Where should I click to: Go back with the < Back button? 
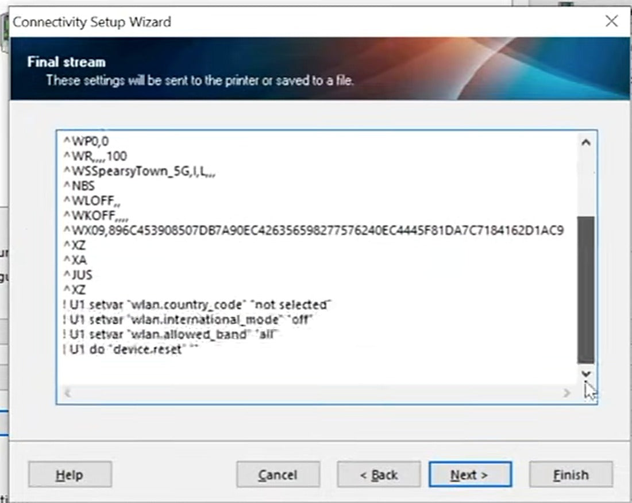pos(379,474)
